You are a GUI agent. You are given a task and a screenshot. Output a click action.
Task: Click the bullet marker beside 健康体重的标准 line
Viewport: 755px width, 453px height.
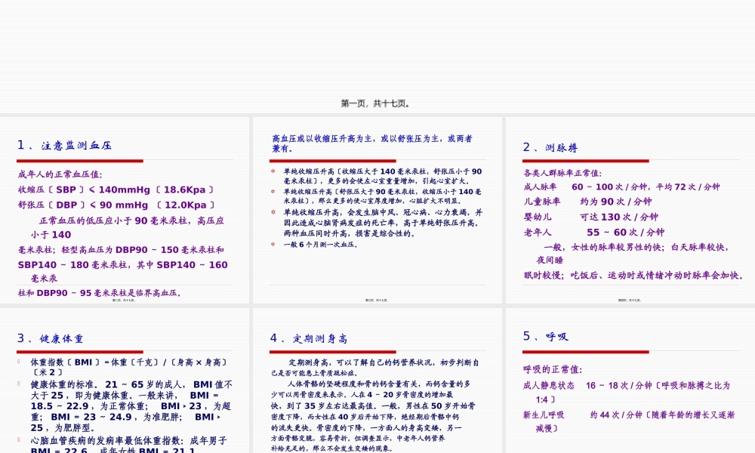18,384
